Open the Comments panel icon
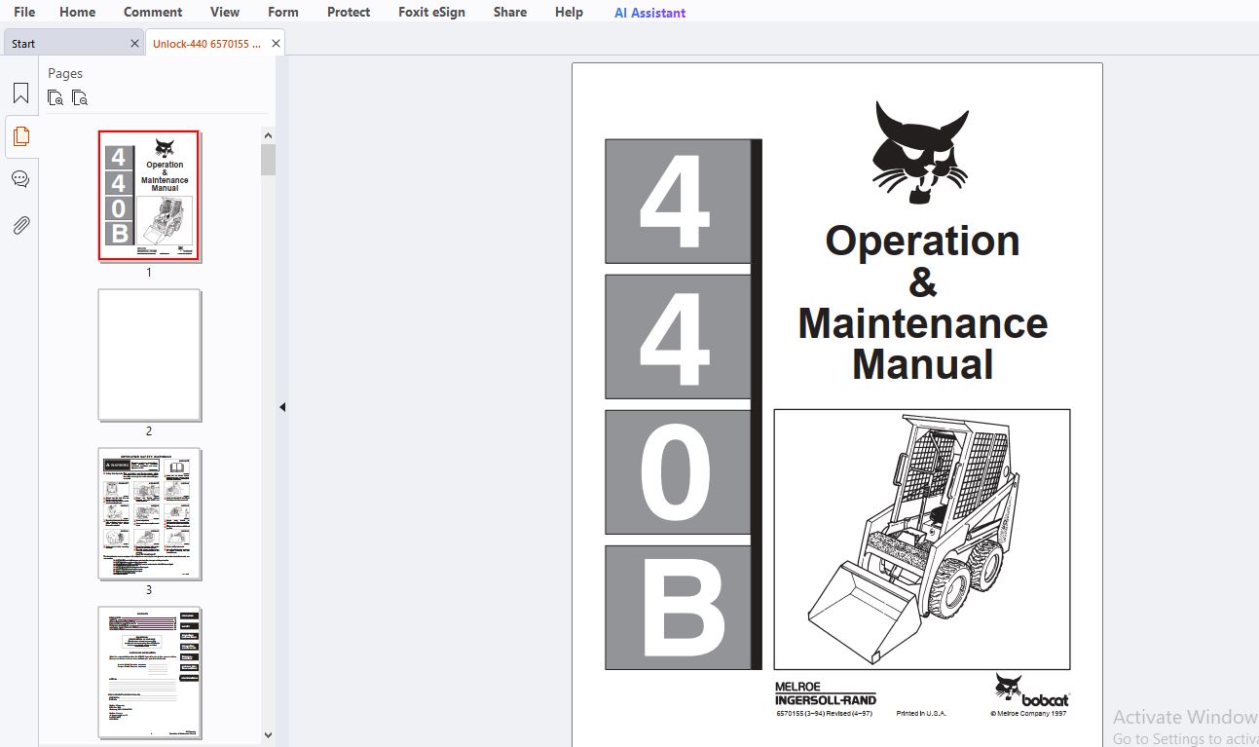This screenshot has height=747, width=1259. tap(20, 179)
